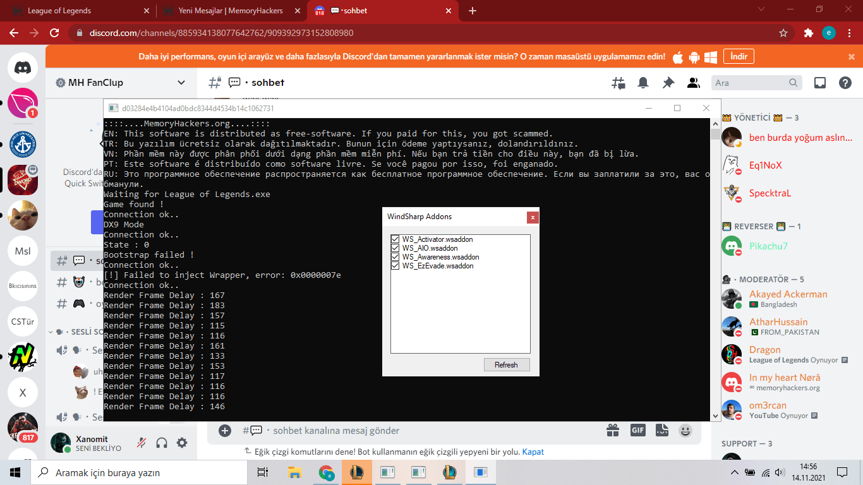Open user settings gear
Image resolution: width=863 pixels, height=485 pixels.
point(182,443)
